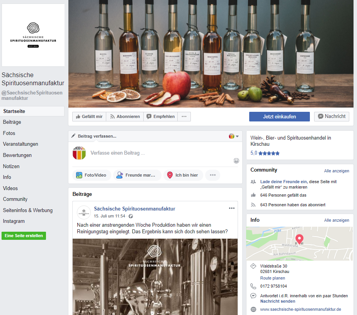Open Seiteninfos & Werbung

(28, 210)
